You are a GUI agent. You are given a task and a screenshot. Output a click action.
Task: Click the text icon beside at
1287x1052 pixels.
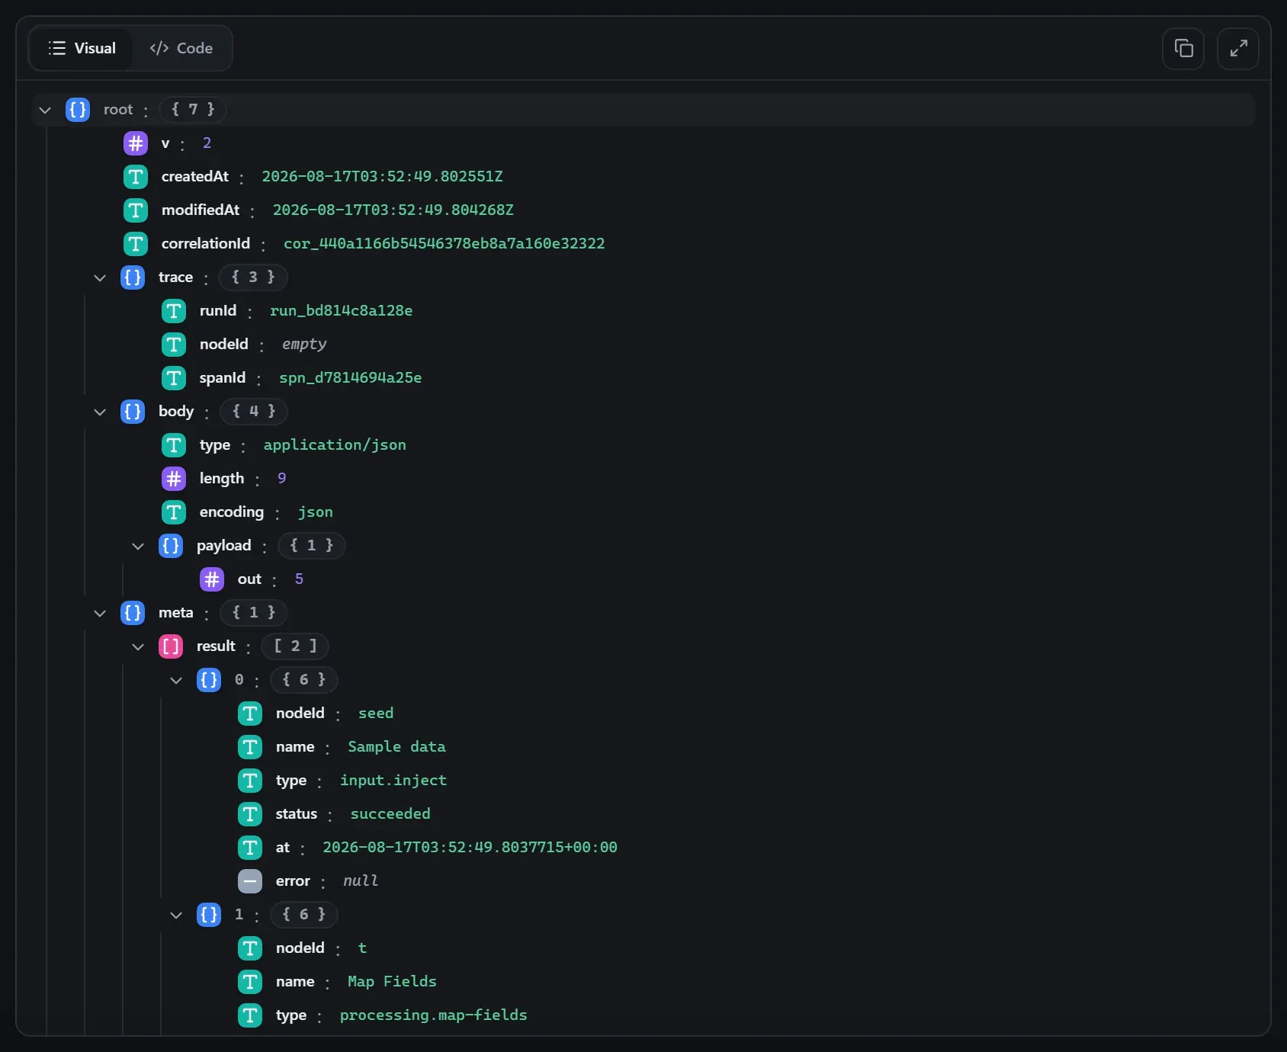tap(250, 848)
